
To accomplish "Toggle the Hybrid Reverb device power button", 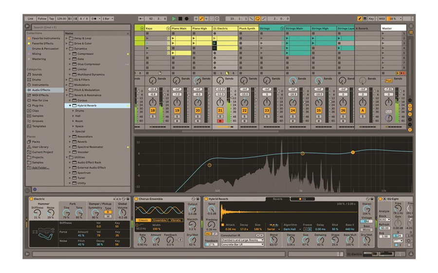I will pos(206,199).
